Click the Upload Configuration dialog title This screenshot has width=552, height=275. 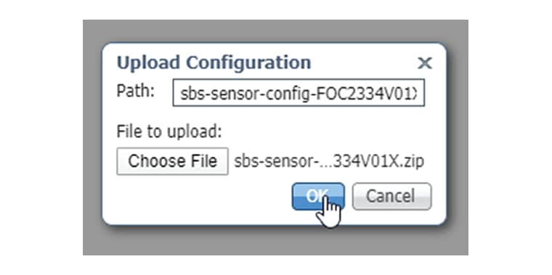tap(214, 62)
